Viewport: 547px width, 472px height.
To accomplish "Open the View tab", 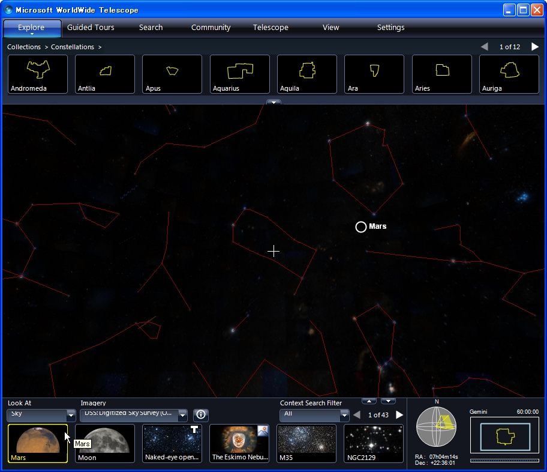I will pyautogui.click(x=330, y=28).
